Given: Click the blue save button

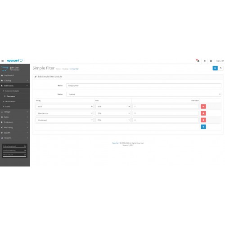Looking at the screenshot, I should click(215, 68).
